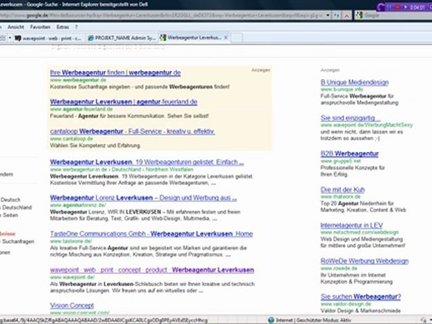Viewport: 432px width, 324px height.
Task: Click Anzeigen label above the right sidebar ads
Action: coord(330,70)
